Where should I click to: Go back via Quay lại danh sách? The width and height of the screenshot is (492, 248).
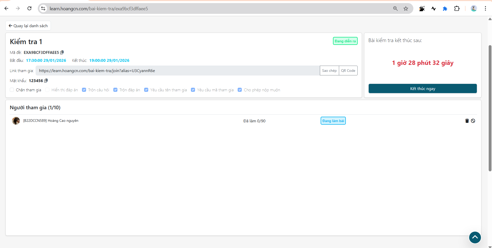click(x=28, y=26)
